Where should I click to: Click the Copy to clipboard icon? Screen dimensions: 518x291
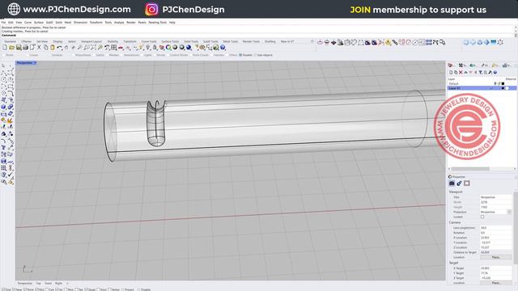click(x=46, y=48)
